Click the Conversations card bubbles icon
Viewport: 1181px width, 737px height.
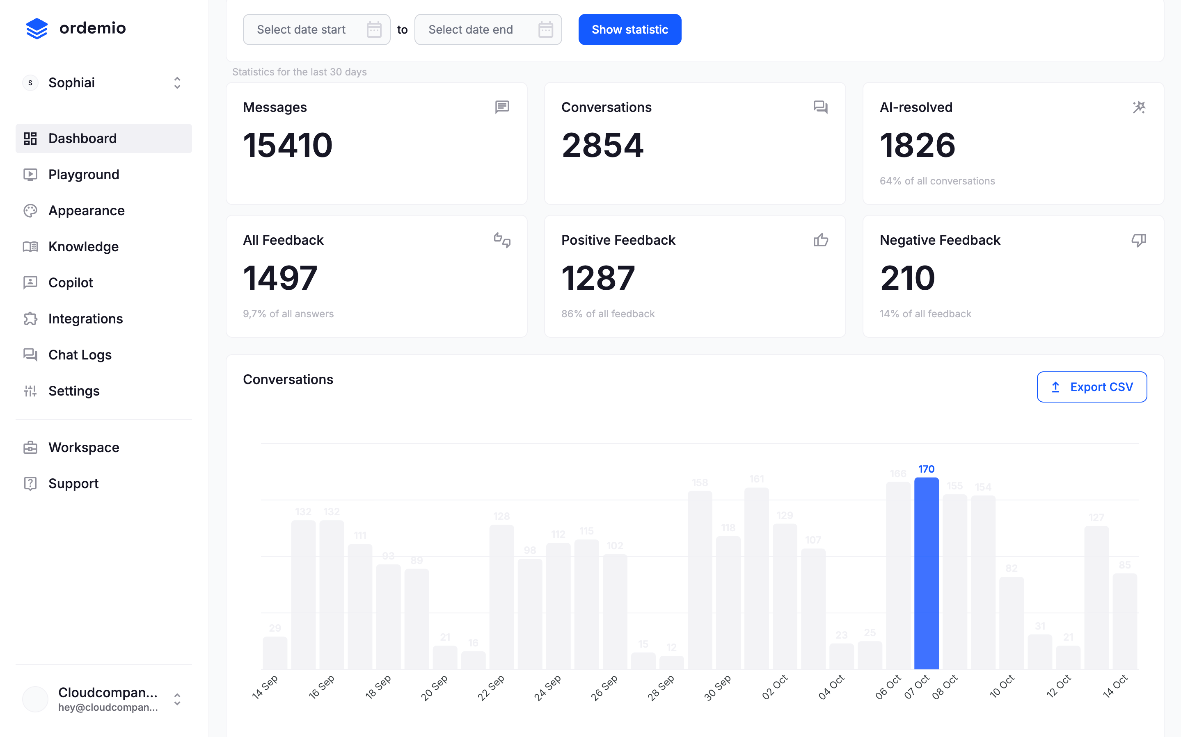coord(821,107)
